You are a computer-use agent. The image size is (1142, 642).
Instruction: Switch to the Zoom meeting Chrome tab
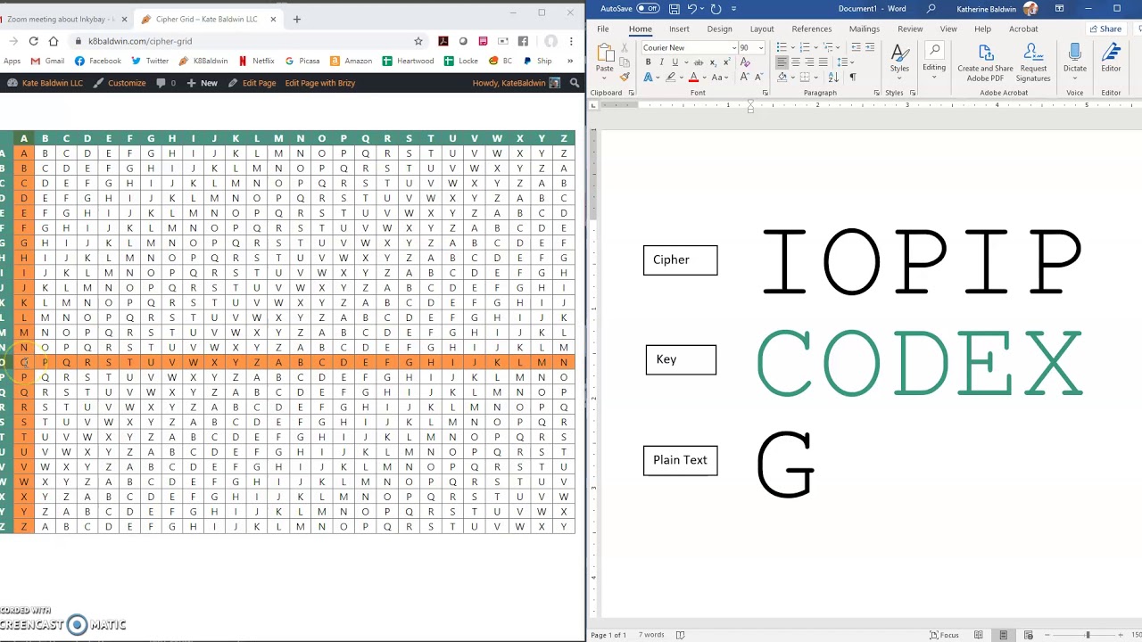click(61, 19)
